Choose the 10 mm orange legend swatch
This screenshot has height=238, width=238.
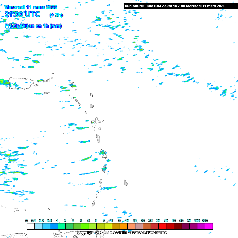coord(131,227)
